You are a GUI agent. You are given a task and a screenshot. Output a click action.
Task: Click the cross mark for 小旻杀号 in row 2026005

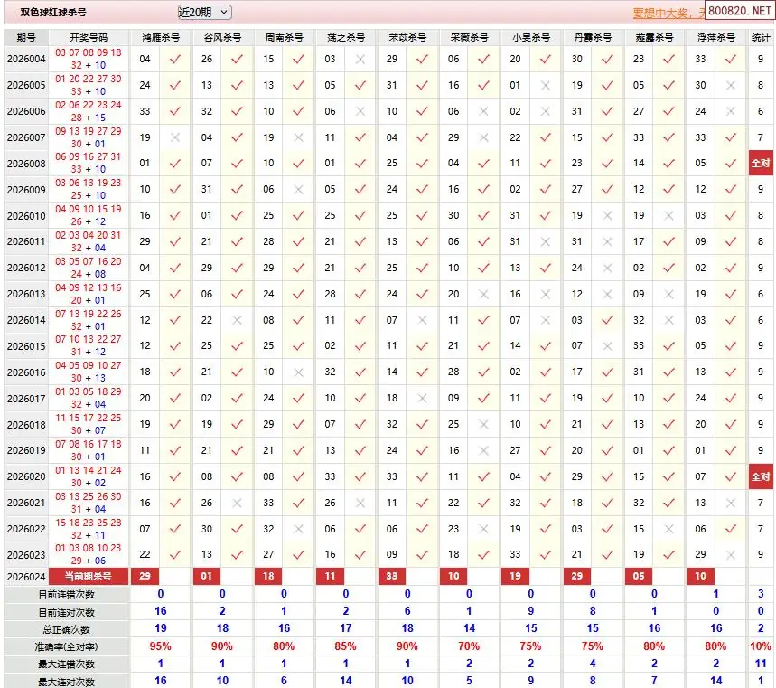pyautogui.click(x=546, y=85)
